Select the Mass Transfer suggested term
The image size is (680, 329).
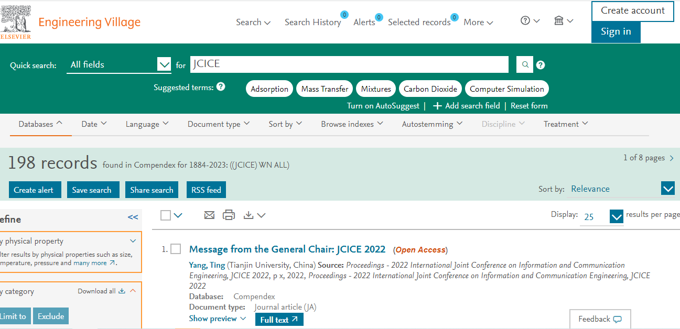pos(325,89)
